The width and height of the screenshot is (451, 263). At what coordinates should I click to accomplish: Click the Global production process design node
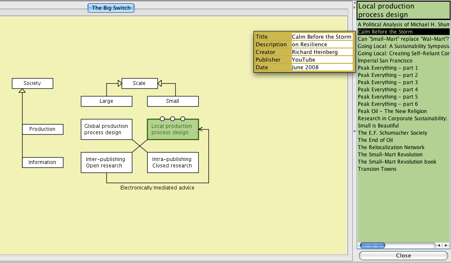coord(106,129)
